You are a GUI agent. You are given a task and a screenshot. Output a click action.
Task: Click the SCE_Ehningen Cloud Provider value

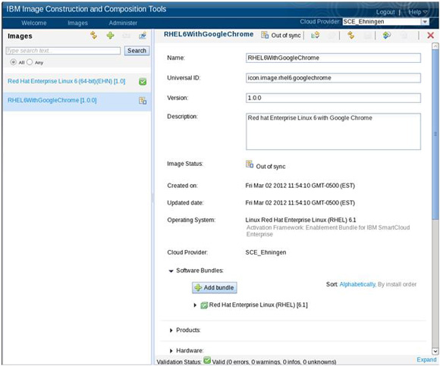click(266, 252)
